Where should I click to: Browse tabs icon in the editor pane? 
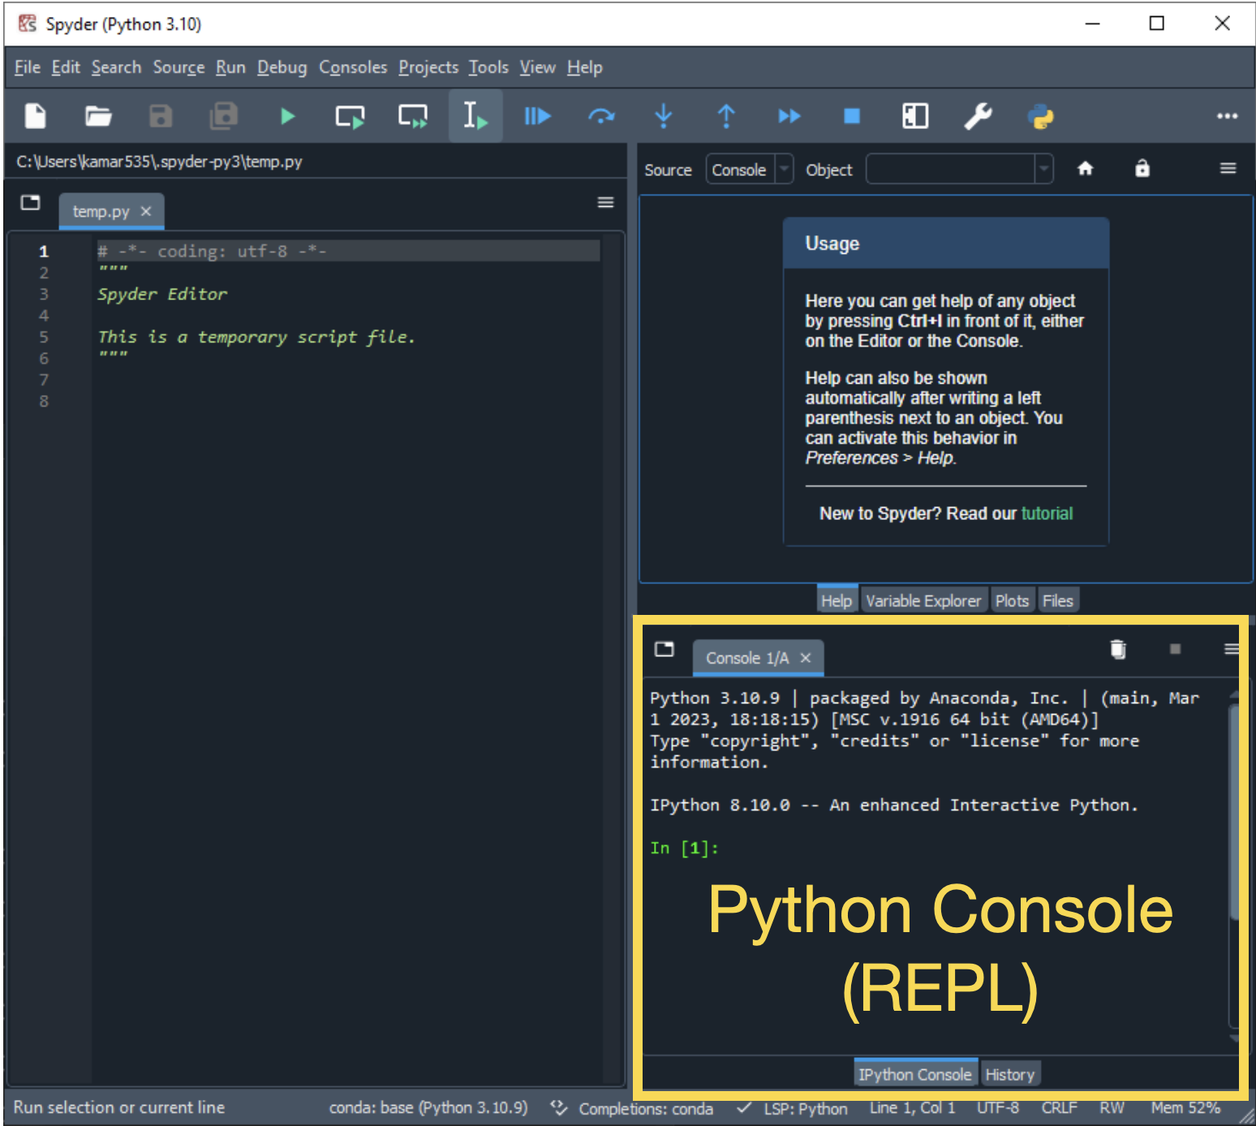[31, 203]
